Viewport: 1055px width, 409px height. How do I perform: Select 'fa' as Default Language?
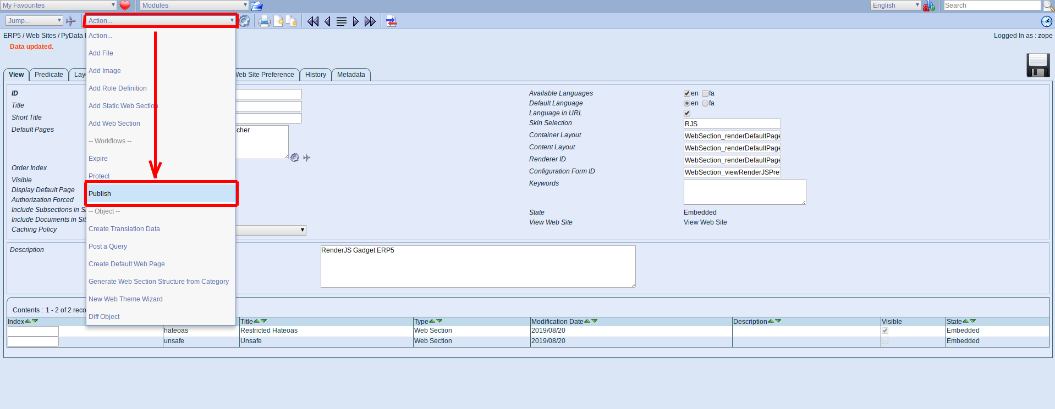(705, 103)
